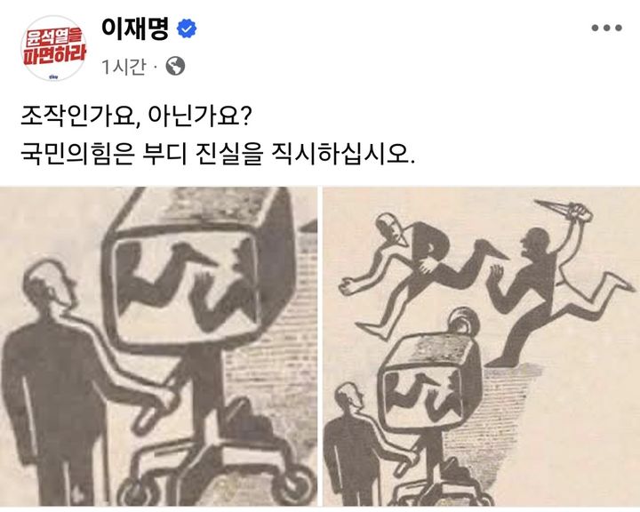
Task: Click the 1시간 post timestamp
Action: point(124,67)
